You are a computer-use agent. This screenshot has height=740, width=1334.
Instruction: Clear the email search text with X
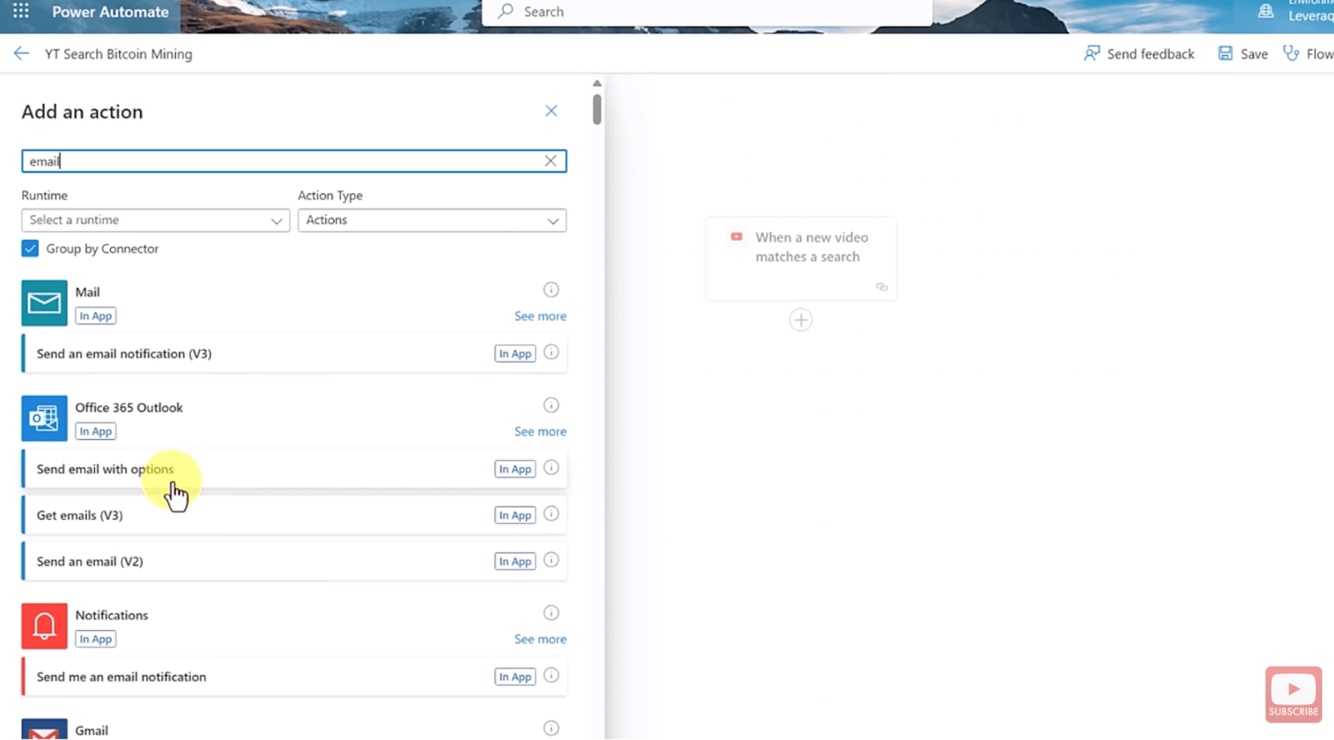pyautogui.click(x=550, y=161)
